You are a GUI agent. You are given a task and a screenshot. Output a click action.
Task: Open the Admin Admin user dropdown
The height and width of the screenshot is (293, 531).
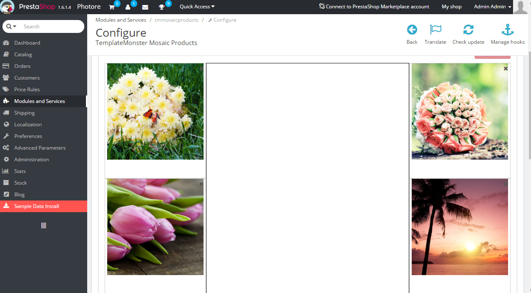(493, 7)
